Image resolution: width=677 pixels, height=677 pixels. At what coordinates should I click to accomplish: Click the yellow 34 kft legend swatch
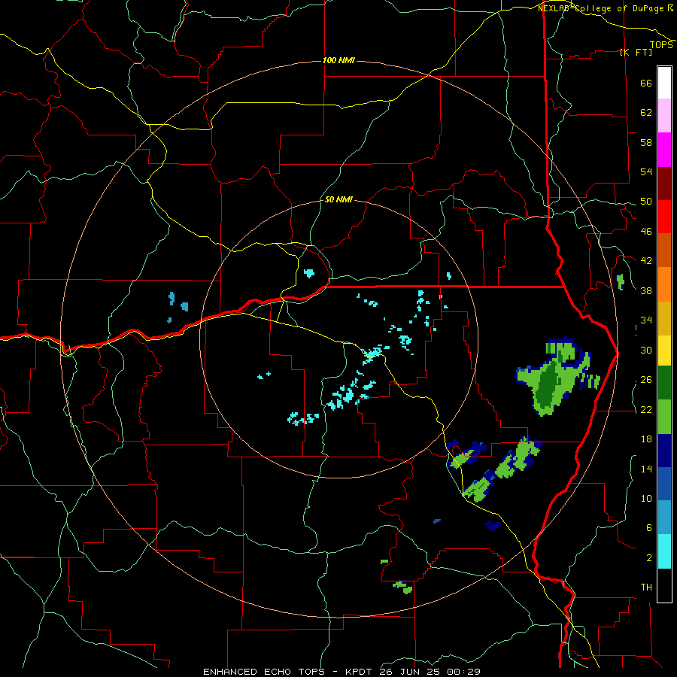point(664,350)
